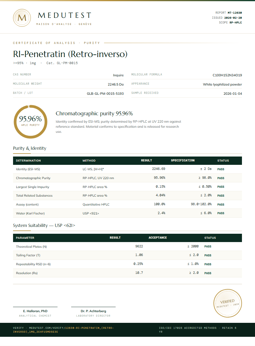
Task: Click the Total Related Substances row label
Action: (34, 196)
